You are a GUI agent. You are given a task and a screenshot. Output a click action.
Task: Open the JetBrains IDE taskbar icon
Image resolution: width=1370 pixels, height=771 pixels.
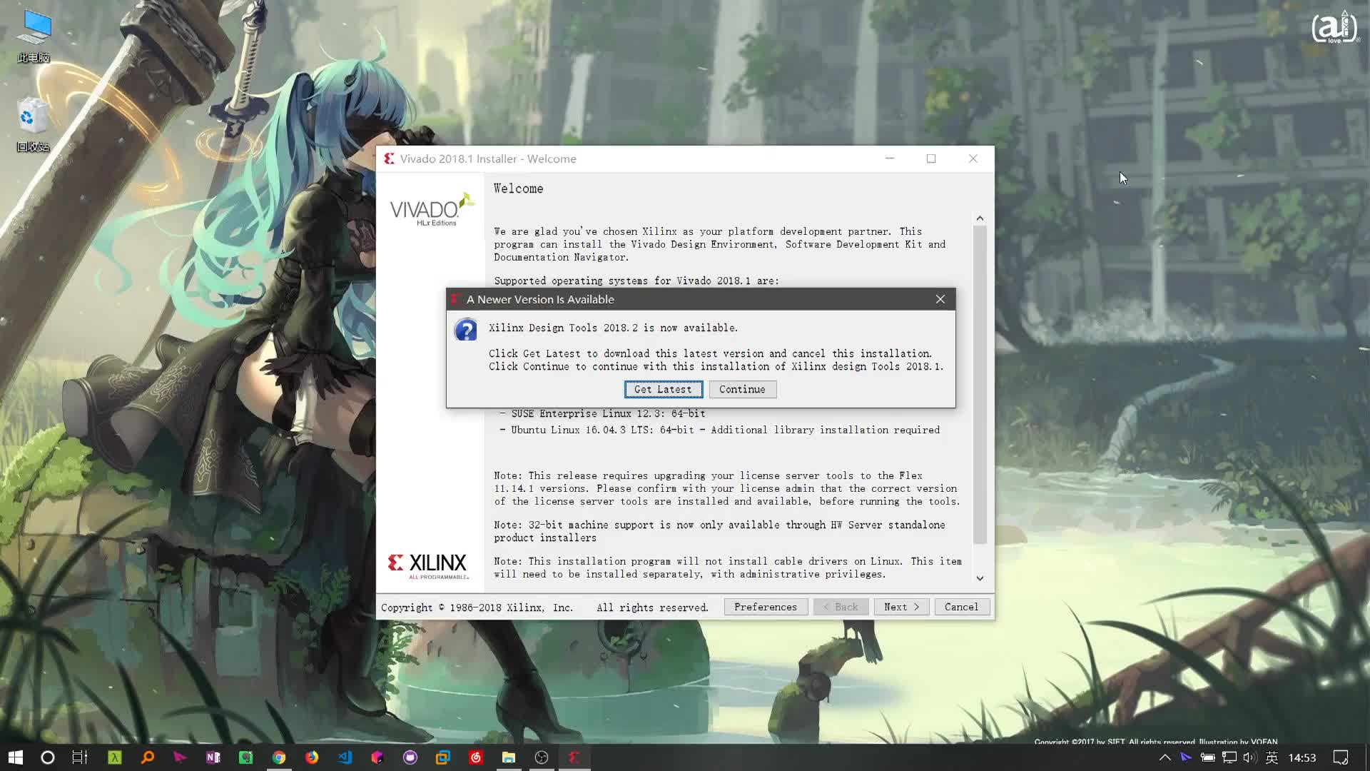(x=377, y=757)
